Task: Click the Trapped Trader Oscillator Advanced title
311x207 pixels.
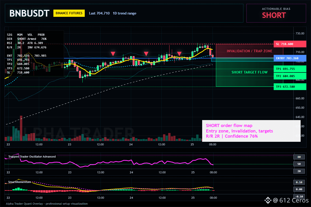Action: 32,157
